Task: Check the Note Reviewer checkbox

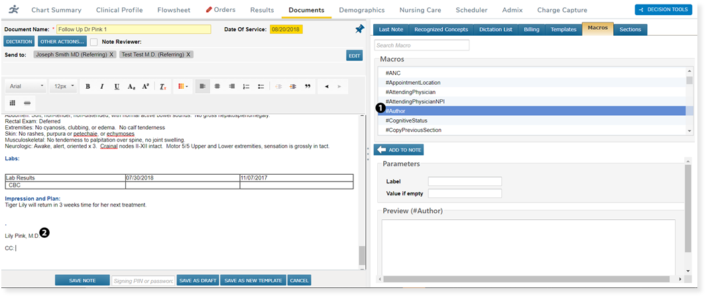Action: click(x=94, y=42)
